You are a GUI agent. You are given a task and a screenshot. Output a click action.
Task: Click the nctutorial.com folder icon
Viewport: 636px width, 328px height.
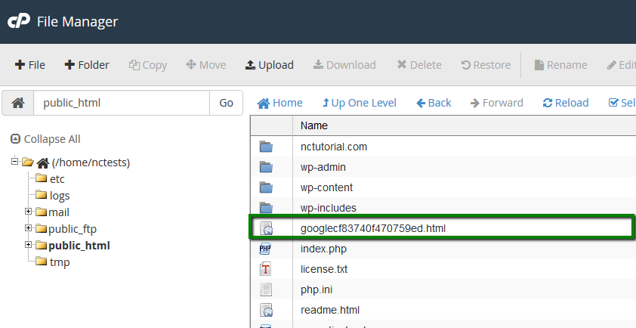tap(266, 147)
